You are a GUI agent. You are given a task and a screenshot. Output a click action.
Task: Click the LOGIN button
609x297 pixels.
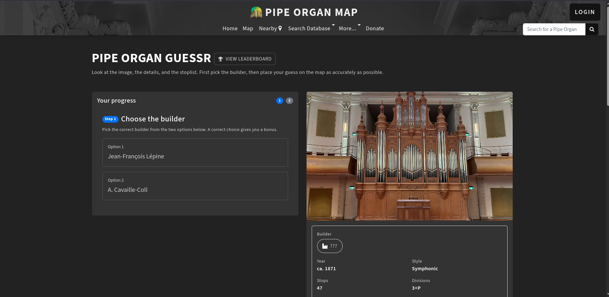(585, 12)
